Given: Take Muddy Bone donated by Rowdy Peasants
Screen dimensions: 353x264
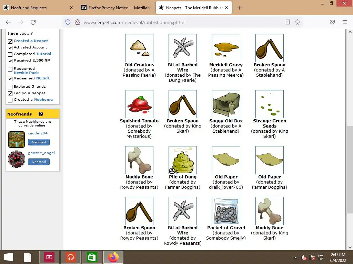Looking at the screenshot, I should pyautogui.click(x=139, y=160).
